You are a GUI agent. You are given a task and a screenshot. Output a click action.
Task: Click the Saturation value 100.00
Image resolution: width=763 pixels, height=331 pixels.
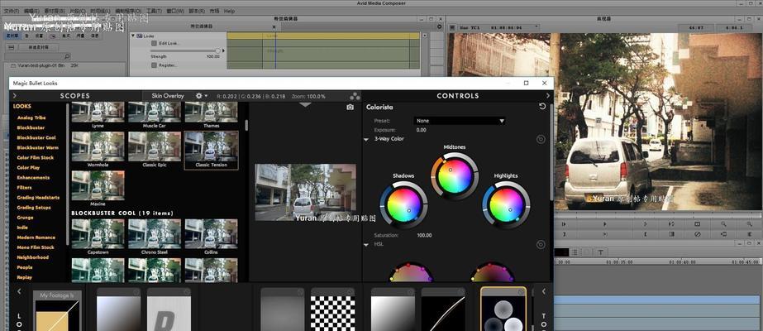[x=424, y=236]
